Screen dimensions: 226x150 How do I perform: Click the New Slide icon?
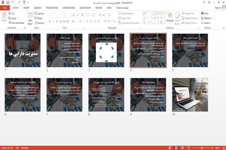(30, 15)
